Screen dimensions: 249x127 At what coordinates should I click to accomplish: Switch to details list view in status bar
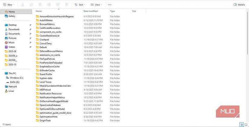(x=242, y=124)
